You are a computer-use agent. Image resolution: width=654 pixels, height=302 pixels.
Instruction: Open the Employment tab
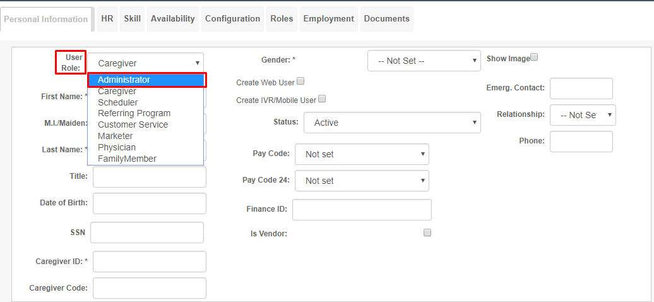[329, 19]
